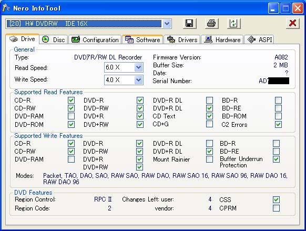Click the Print icon button
306x231 pixels.
211,24
